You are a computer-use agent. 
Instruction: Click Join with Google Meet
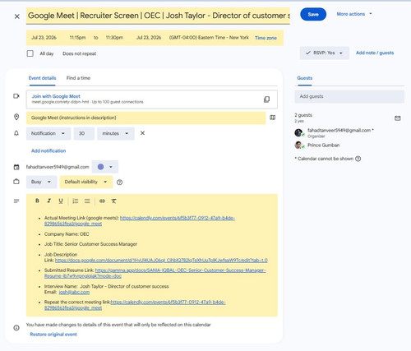(56, 96)
